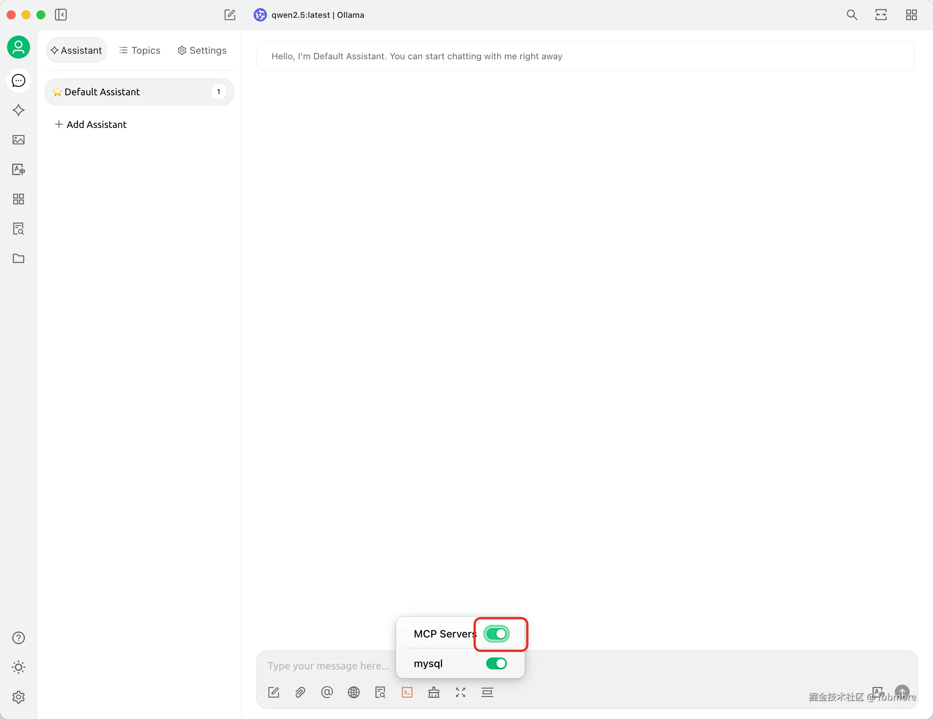Open the paintings image icon in sidebar
The width and height of the screenshot is (933, 719).
pyautogui.click(x=19, y=140)
